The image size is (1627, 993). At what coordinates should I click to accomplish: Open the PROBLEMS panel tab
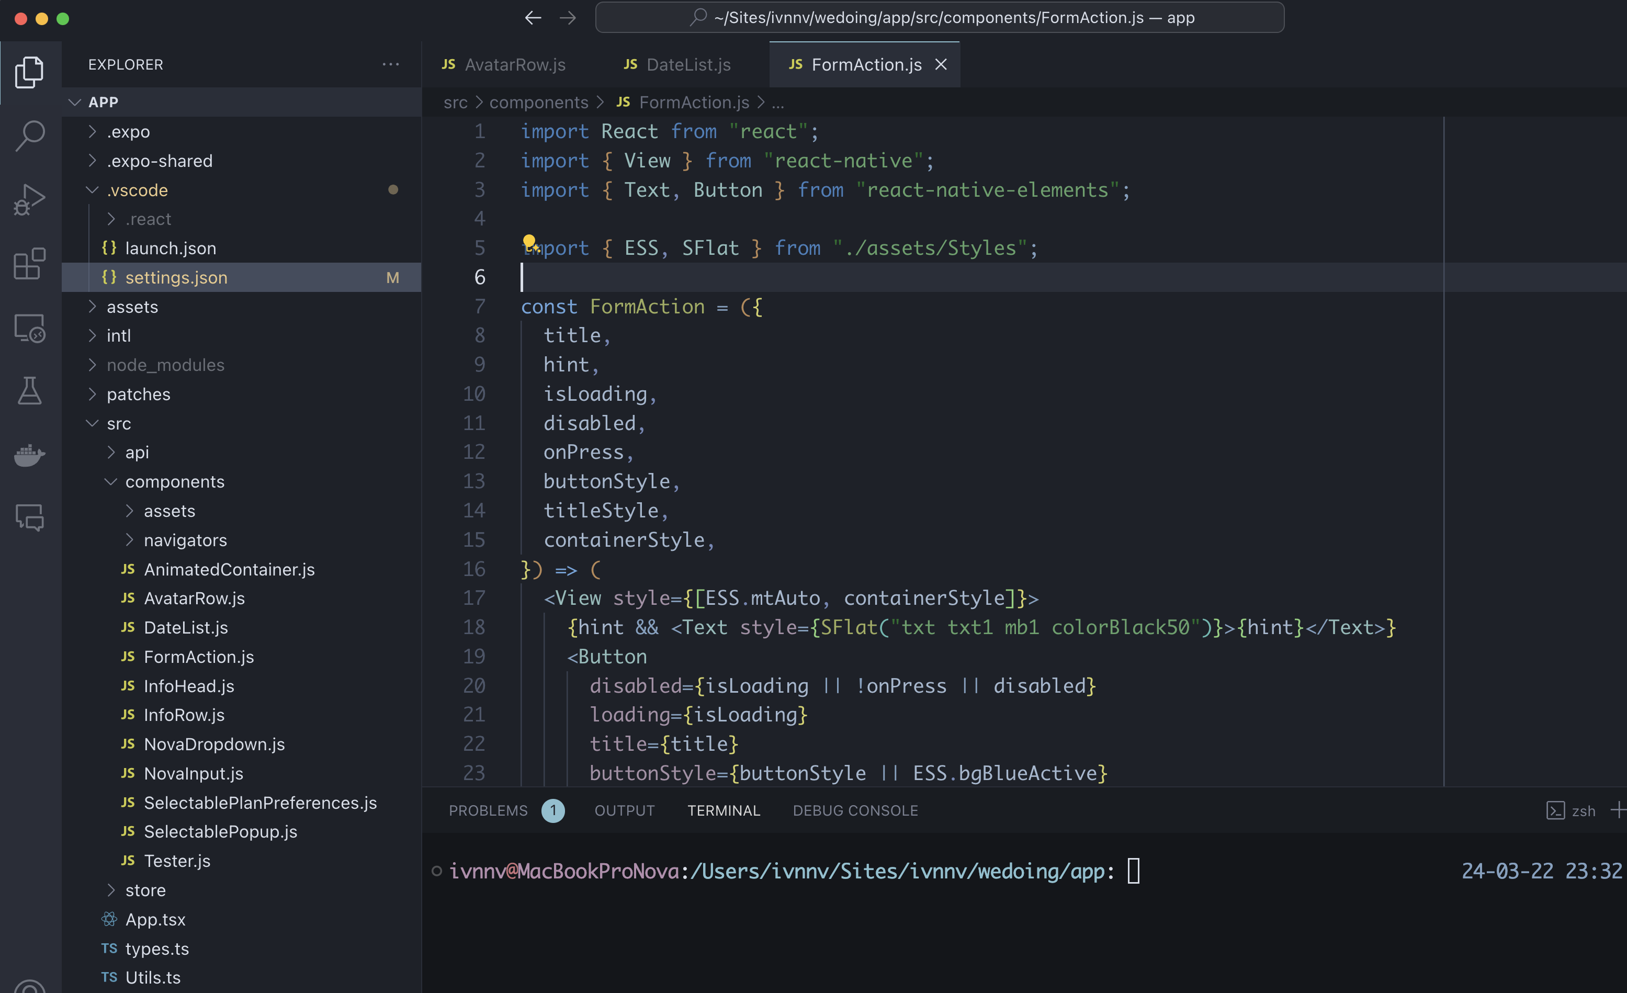(x=489, y=810)
